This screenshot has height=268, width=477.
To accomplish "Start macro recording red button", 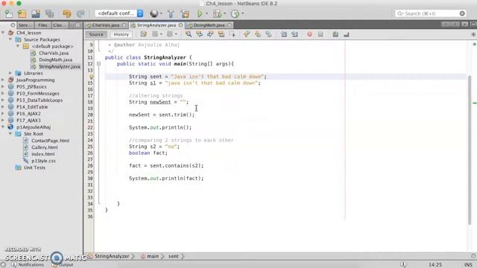I will 309,34.
